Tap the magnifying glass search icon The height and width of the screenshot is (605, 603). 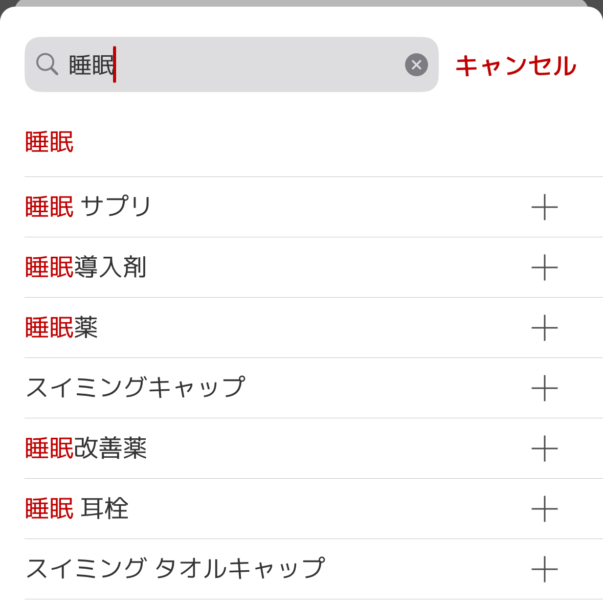click(47, 64)
